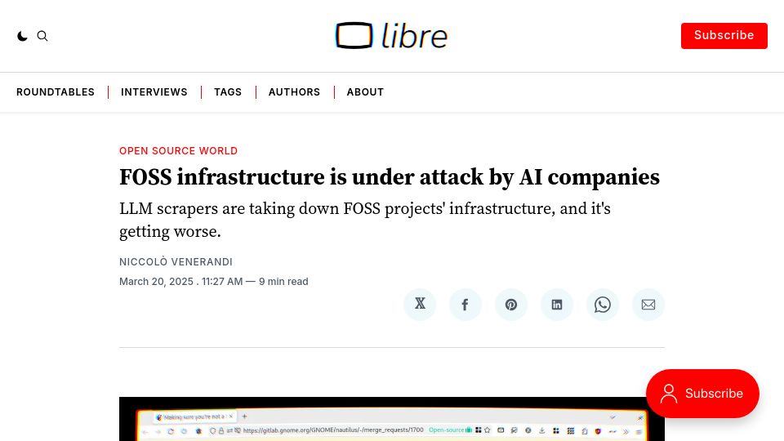This screenshot has width=784, height=441.
Task: Click the publication date March 20, 2025
Action: pos(156,282)
